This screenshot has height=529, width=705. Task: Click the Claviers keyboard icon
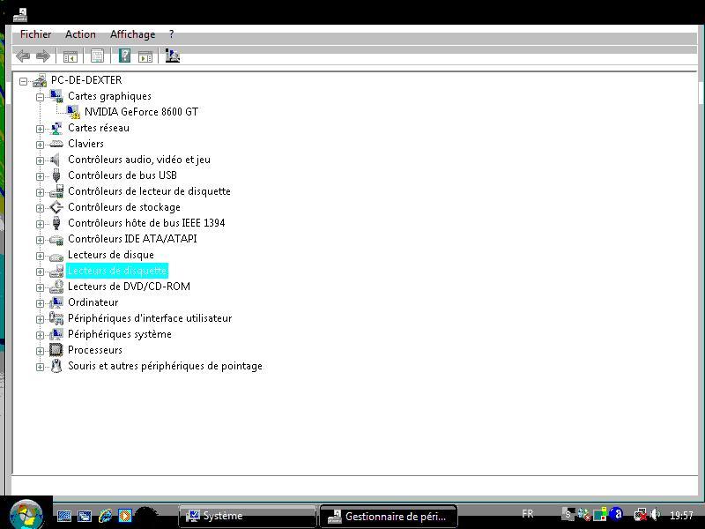pos(56,144)
